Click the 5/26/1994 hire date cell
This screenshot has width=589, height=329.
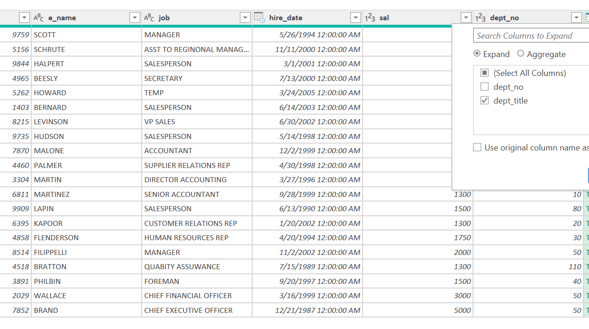click(x=307, y=35)
